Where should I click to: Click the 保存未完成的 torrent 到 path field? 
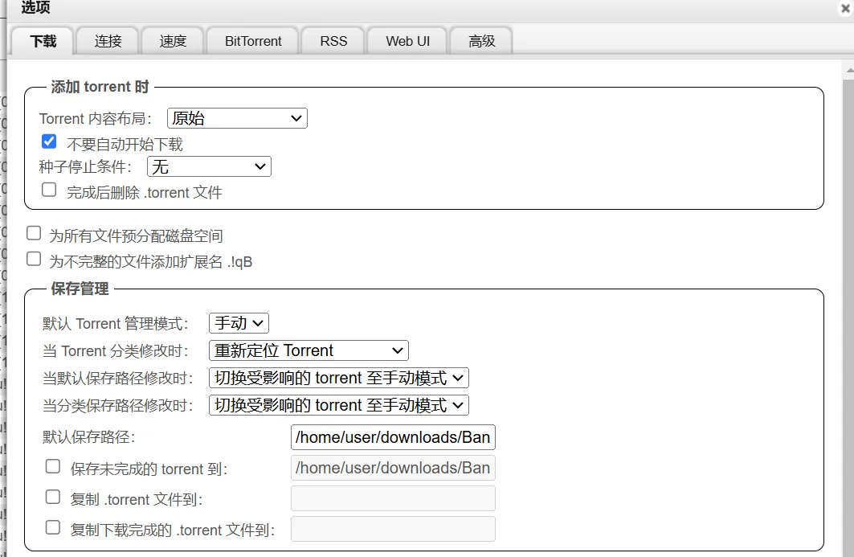click(x=393, y=468)
